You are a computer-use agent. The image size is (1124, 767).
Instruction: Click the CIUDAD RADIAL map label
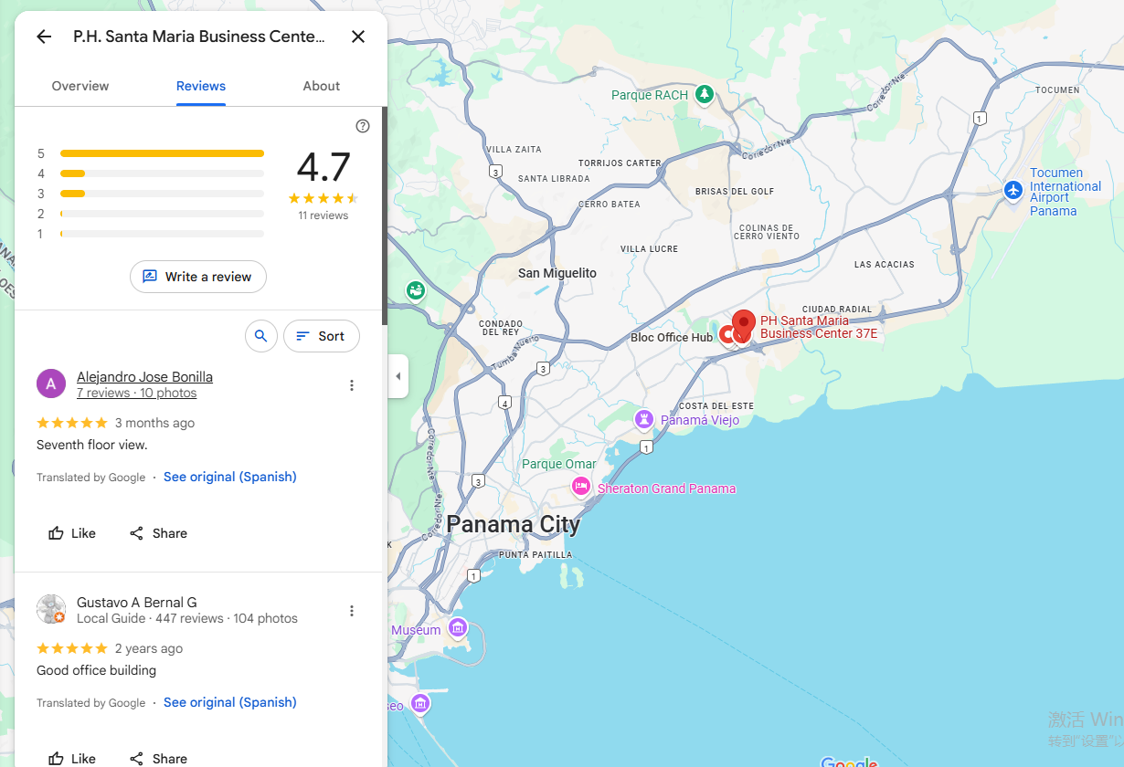tap(837, 310)
